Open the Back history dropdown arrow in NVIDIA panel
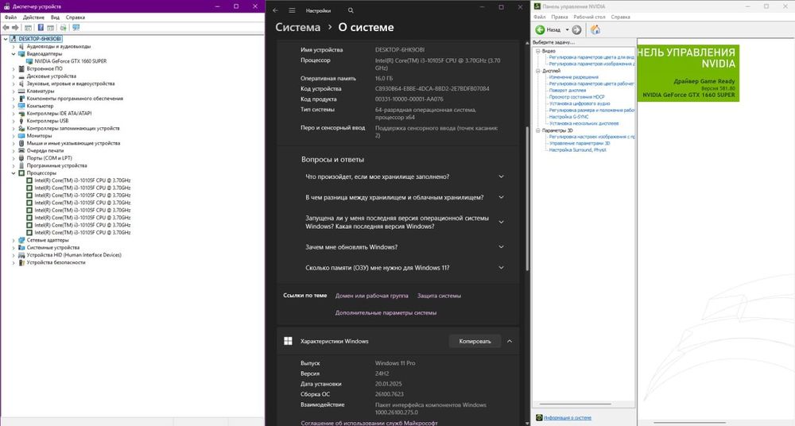Image resolution: width=795 pixels, height=426 pixels. pos(567,30)
